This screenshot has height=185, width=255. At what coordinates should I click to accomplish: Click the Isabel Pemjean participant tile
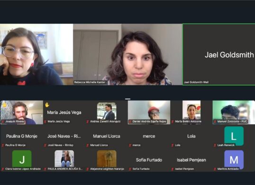(191, 160)
